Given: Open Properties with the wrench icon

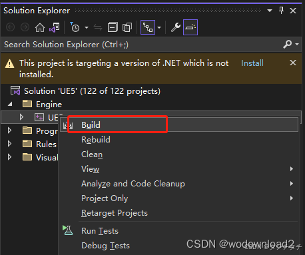Looking at the screenshot, I should (x=176, y=27).
